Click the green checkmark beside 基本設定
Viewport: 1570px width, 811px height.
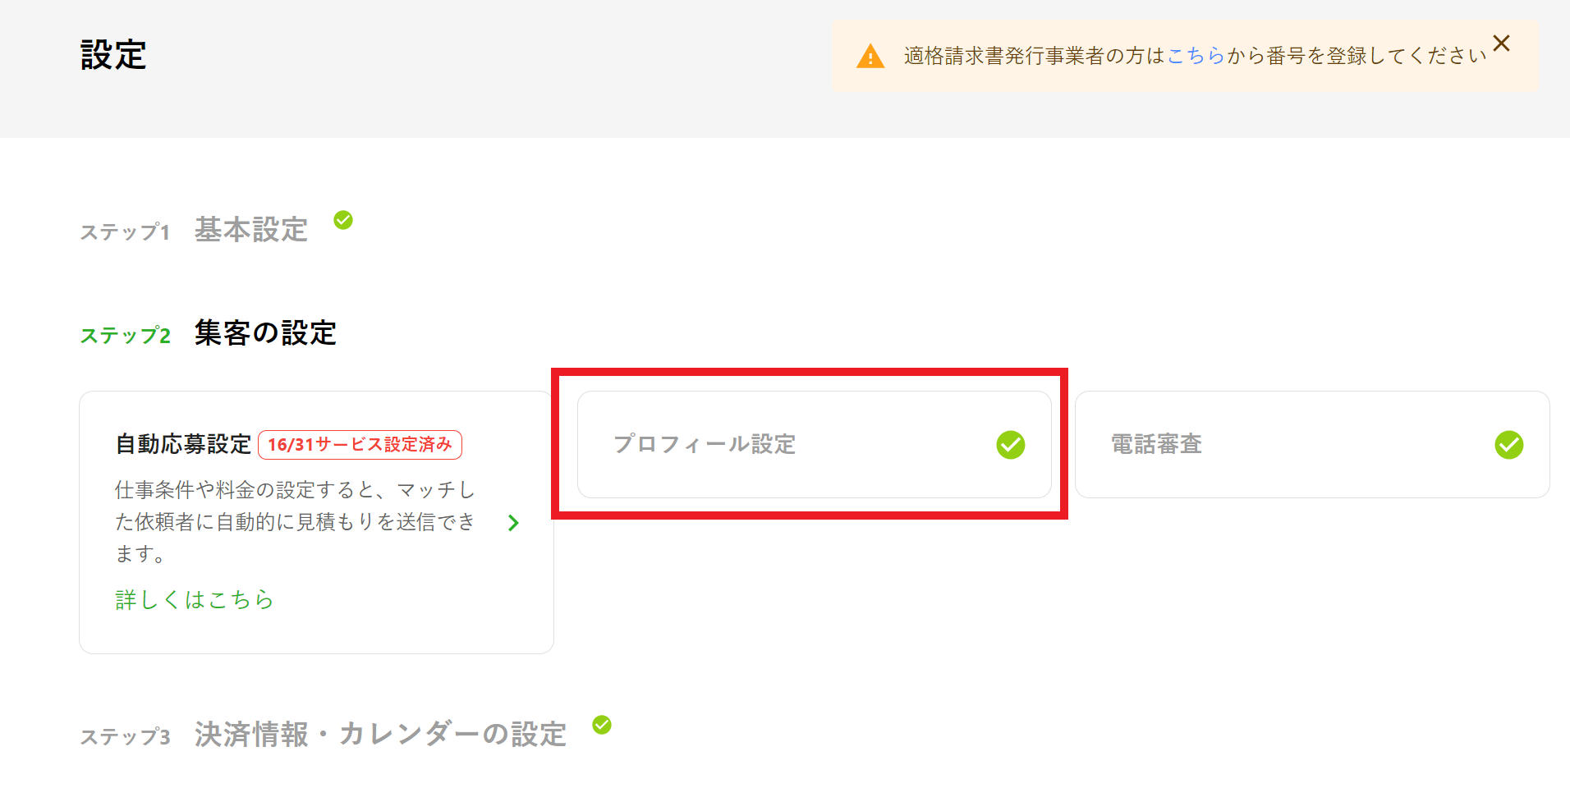[344, 220]
